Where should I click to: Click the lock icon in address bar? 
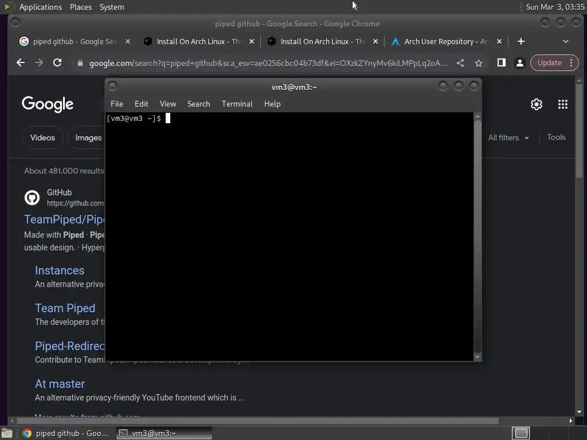(x=80, y=63)
